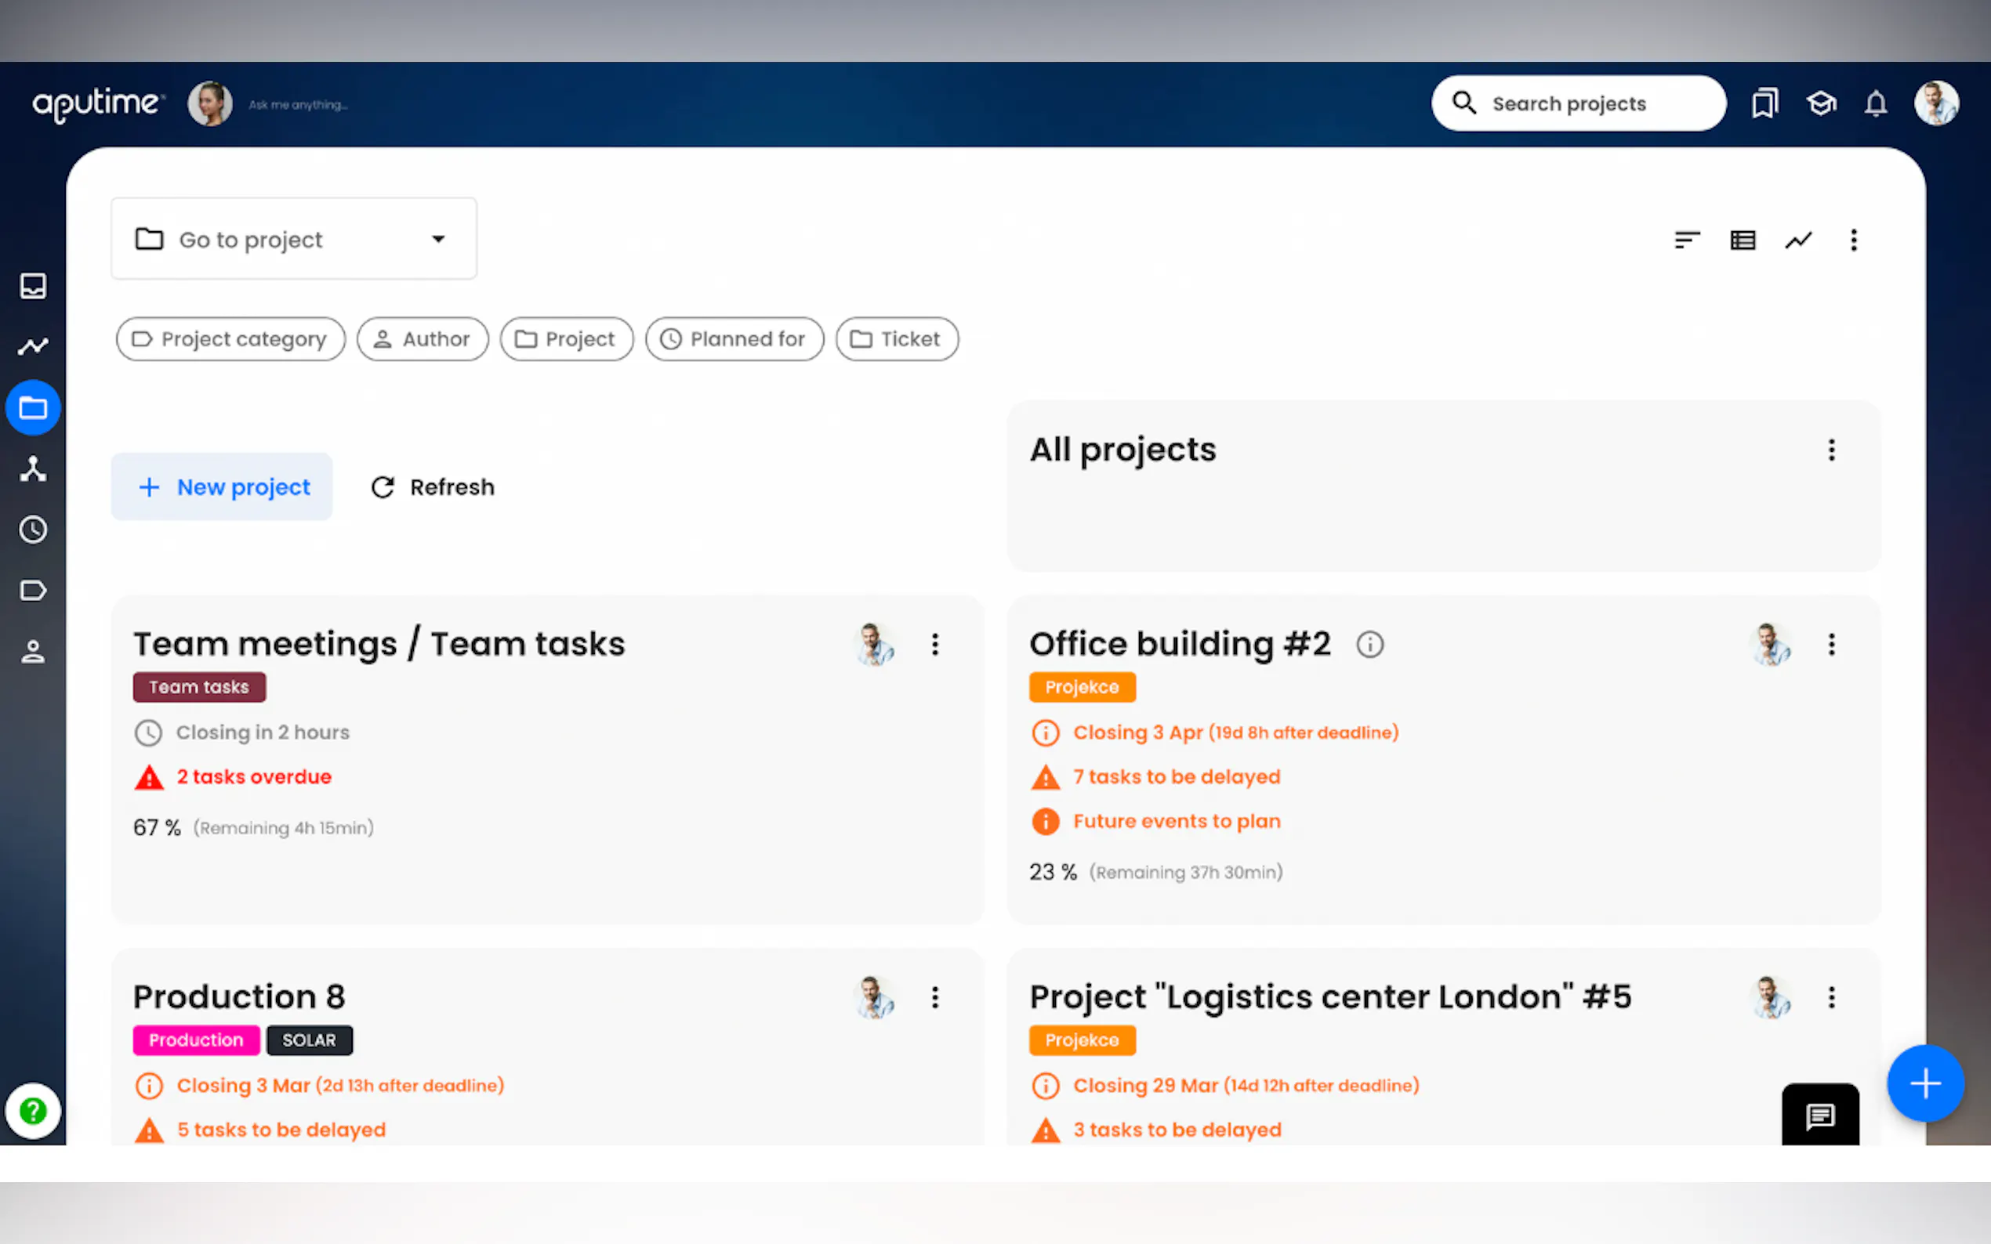
Task: Open the inbox icon in sidebar
Action: [x=33, y=285]
